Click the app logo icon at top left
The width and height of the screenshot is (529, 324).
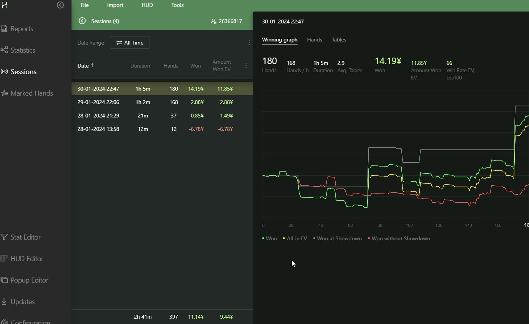[5, 5]
